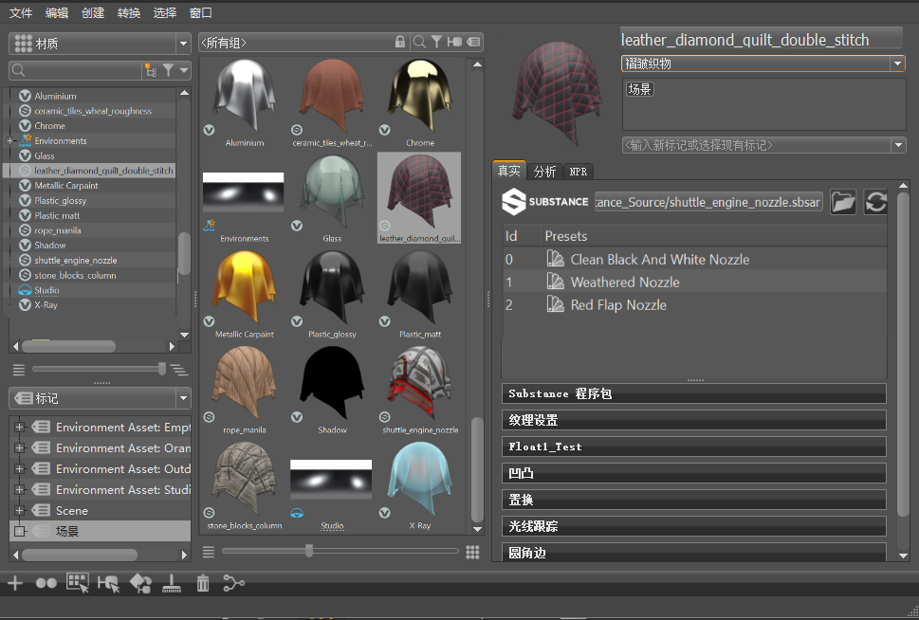This screenshot has width=919, height=620.
Task: Click collapsed-list icon left of tree slider
Action: (19, 369)
